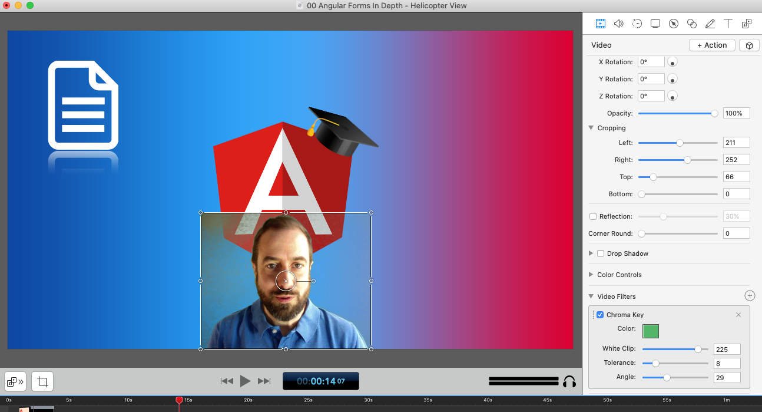This screenshot has width=762, height=412.
Task: Click the White Clip slider
Action: (675, 350)
